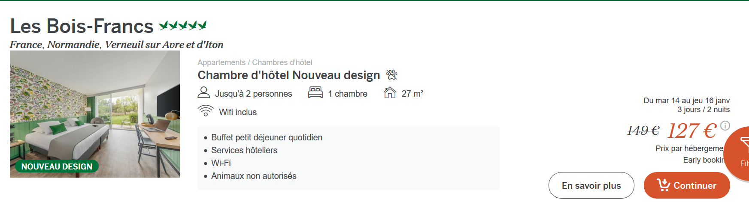Viewport: 749px width, 208px height.
Task: Select the Continuer button
Action: click(687, 185)
